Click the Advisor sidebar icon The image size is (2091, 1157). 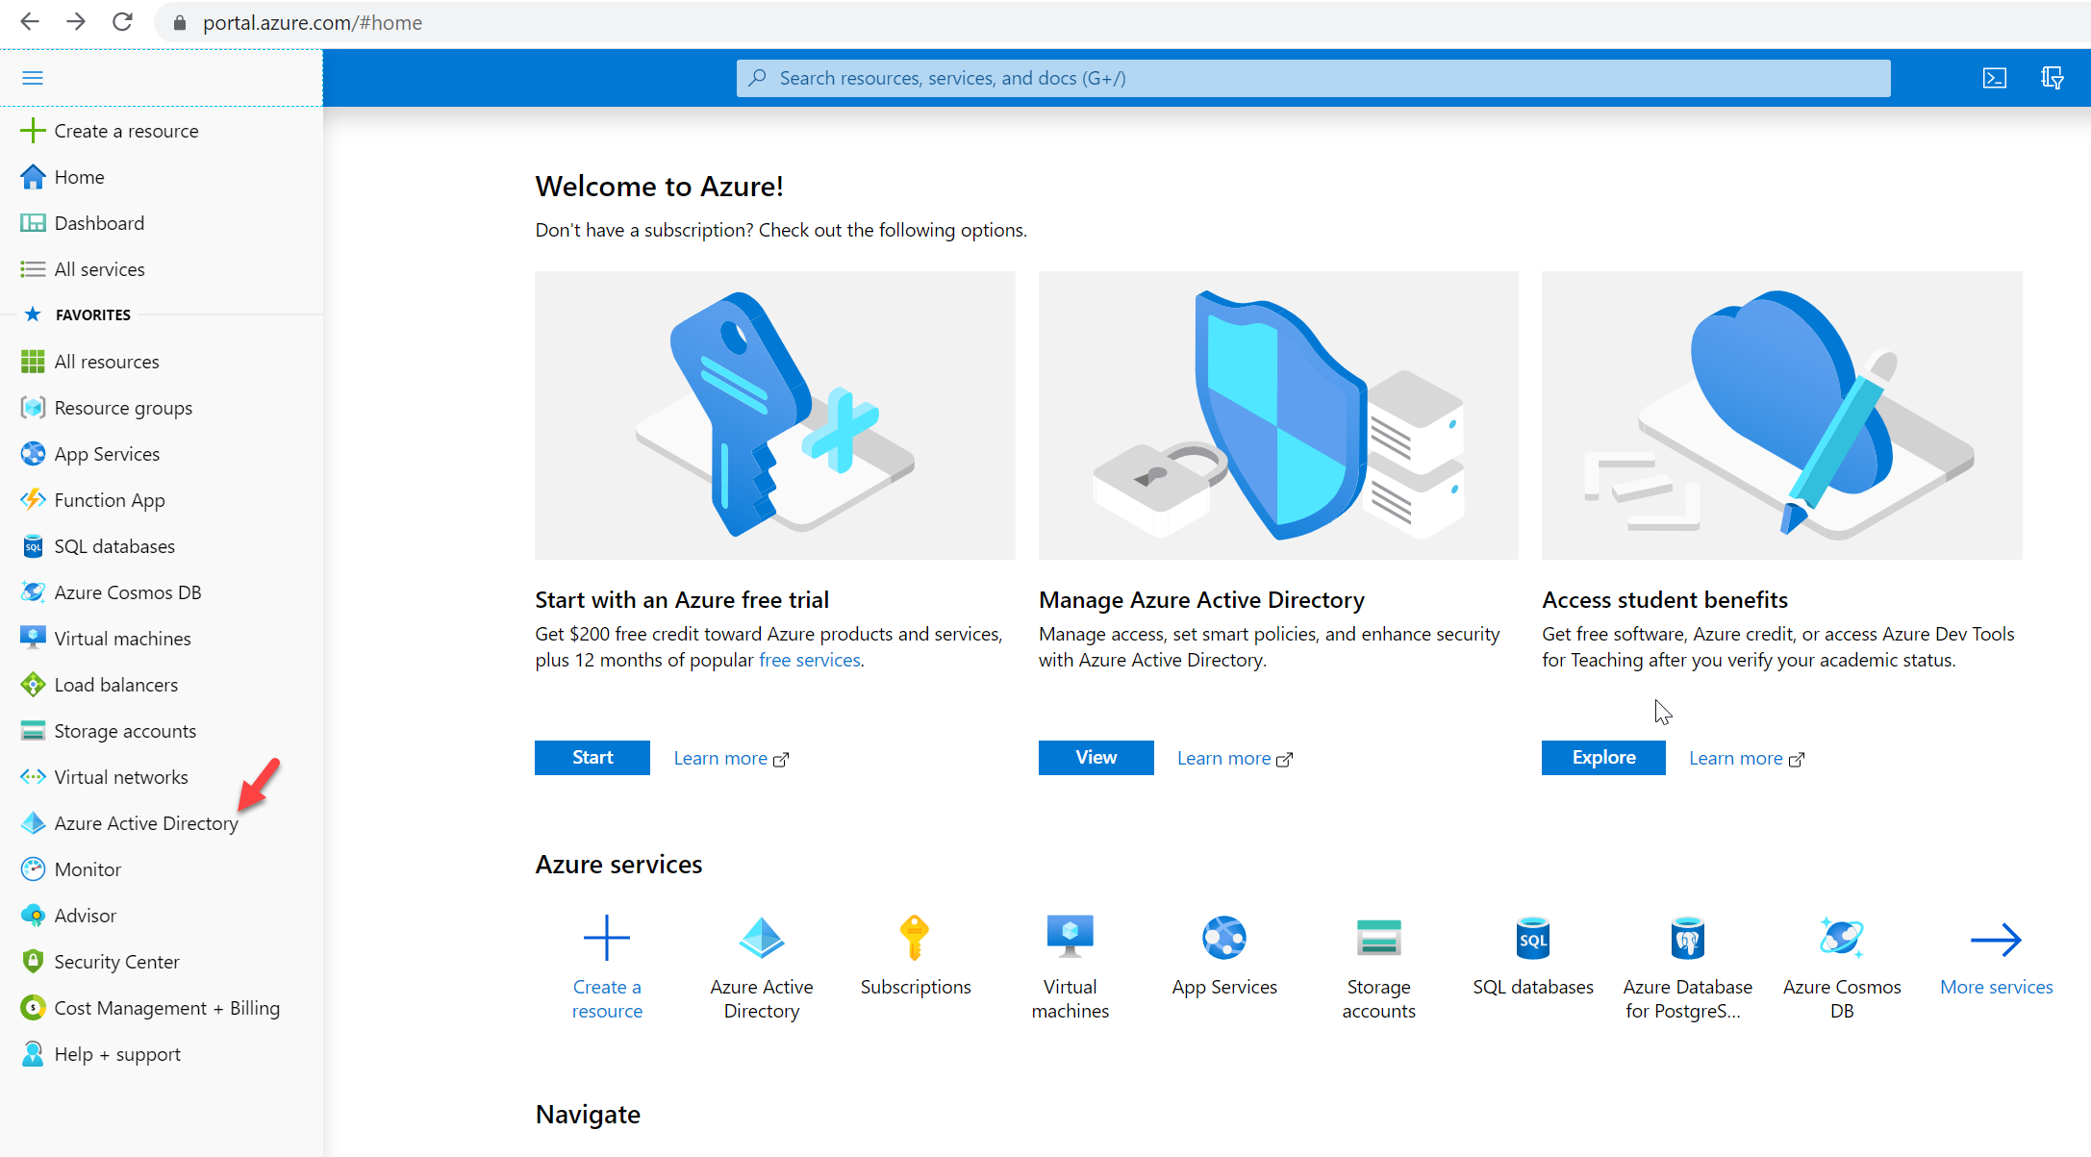tap(33, 916)
